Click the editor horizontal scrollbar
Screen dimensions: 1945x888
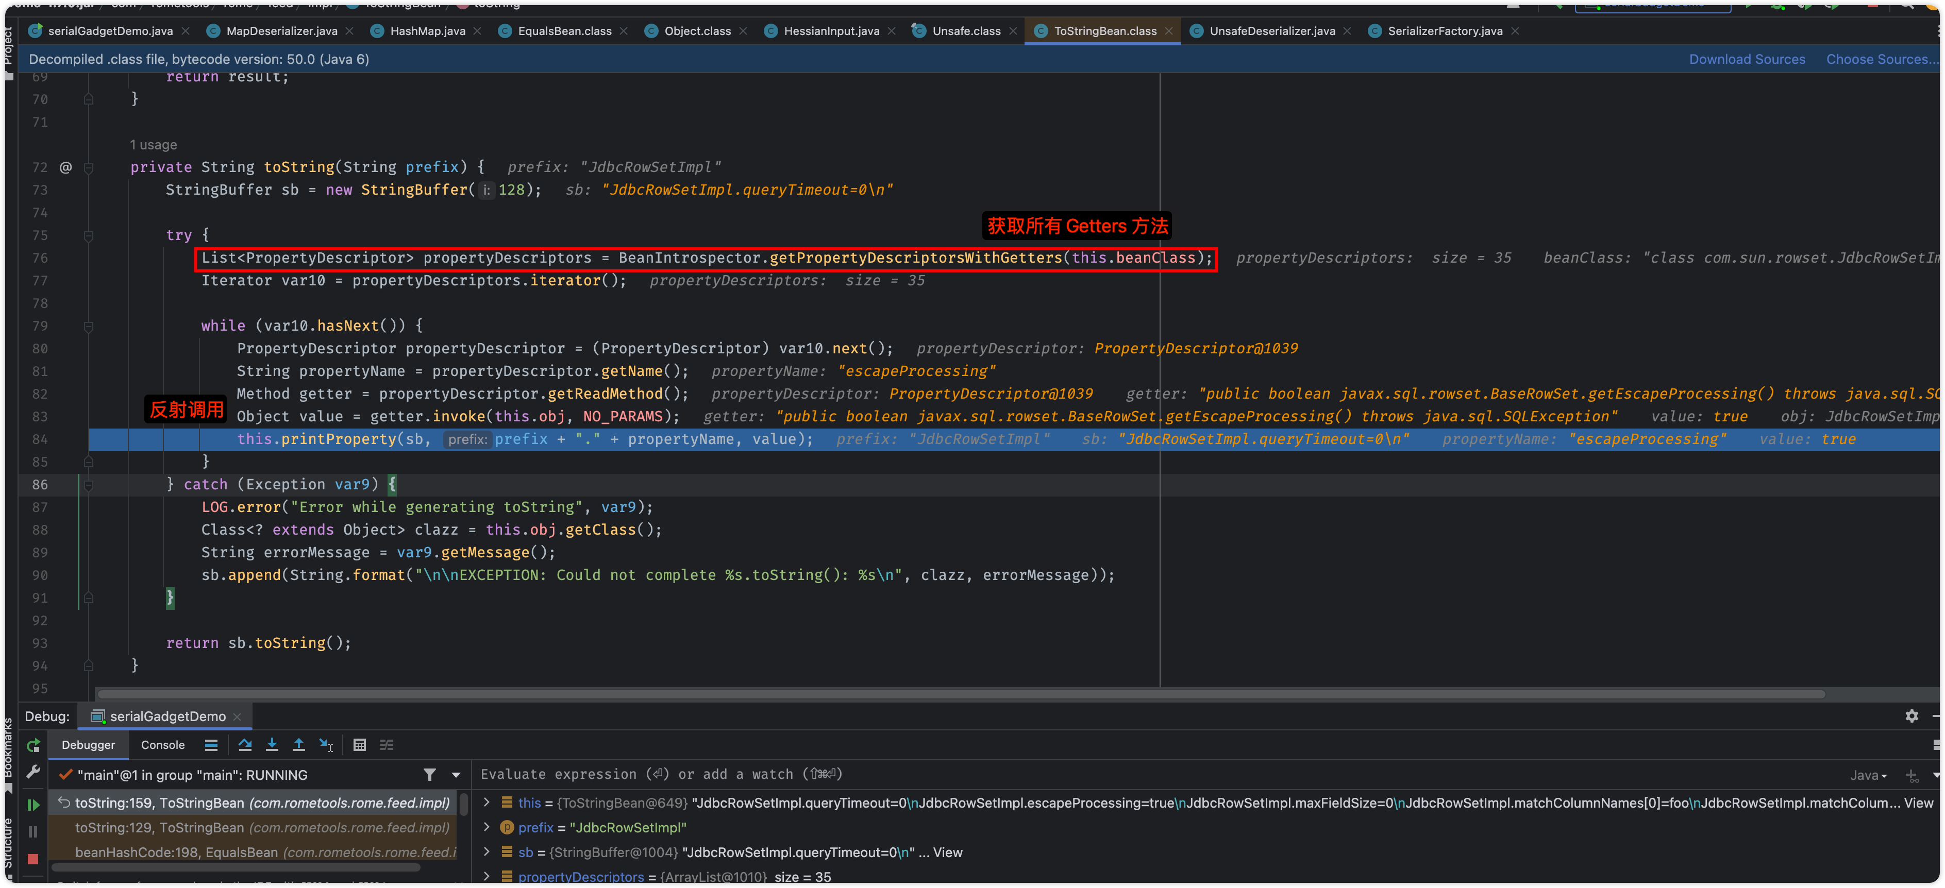click(x=961, y=694)
